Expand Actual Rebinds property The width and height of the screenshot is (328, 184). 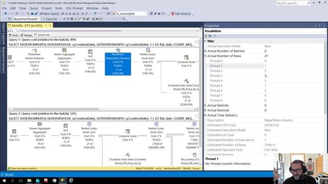click(x=205, y=105)
